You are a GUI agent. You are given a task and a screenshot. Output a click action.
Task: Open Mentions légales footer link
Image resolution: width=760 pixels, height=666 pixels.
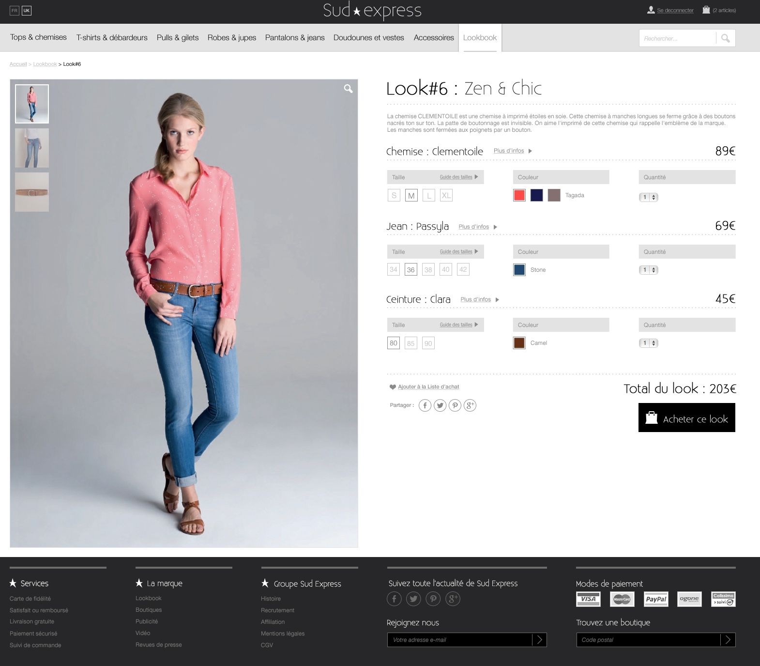pos(283,634)
